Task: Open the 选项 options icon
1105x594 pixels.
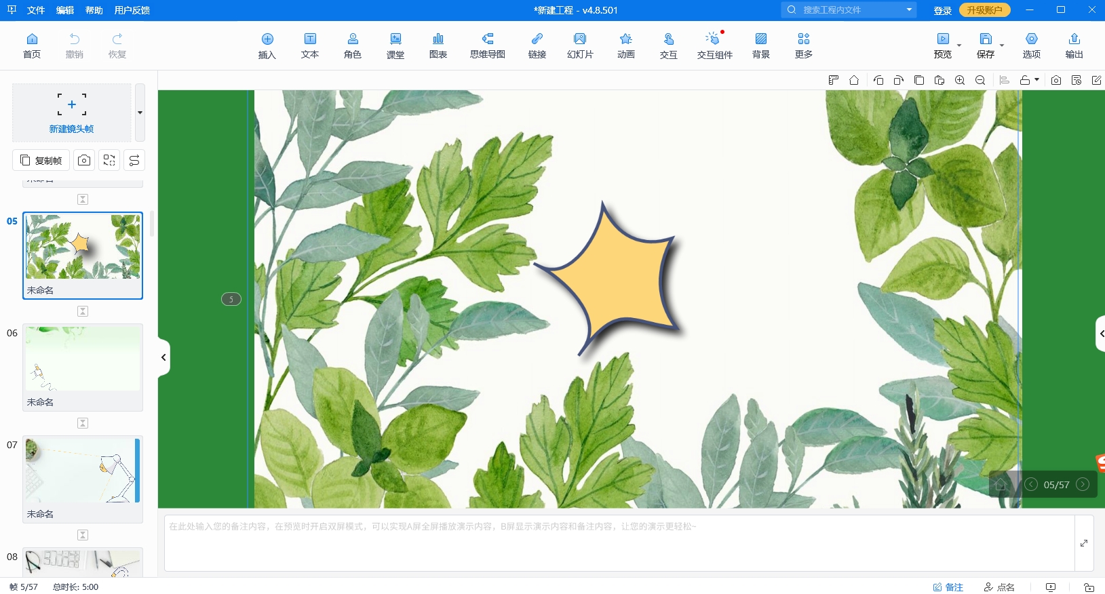Action: pos(1032,45)
